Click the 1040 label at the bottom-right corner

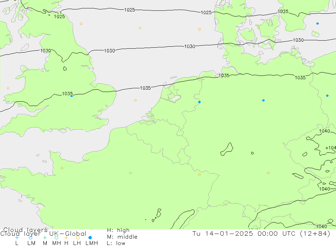322,226
